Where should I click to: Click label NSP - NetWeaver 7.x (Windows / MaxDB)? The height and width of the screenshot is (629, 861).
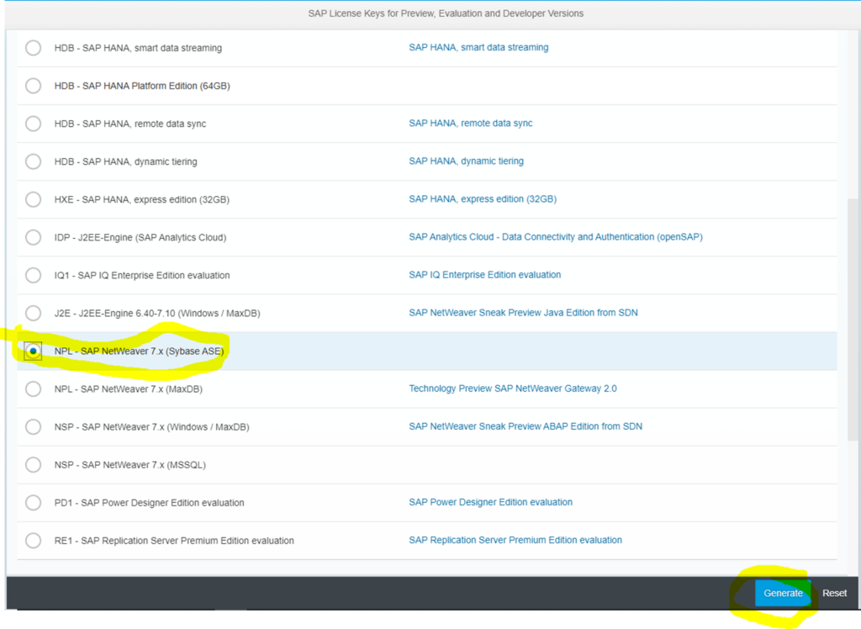151,427
